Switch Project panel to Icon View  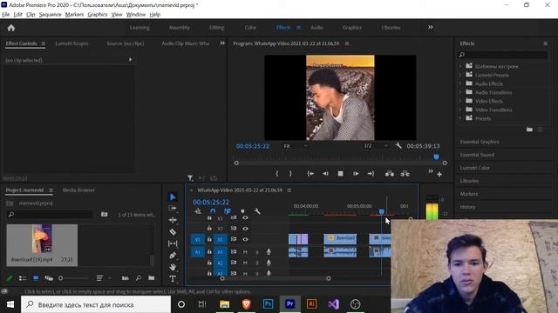coord(36,278)
